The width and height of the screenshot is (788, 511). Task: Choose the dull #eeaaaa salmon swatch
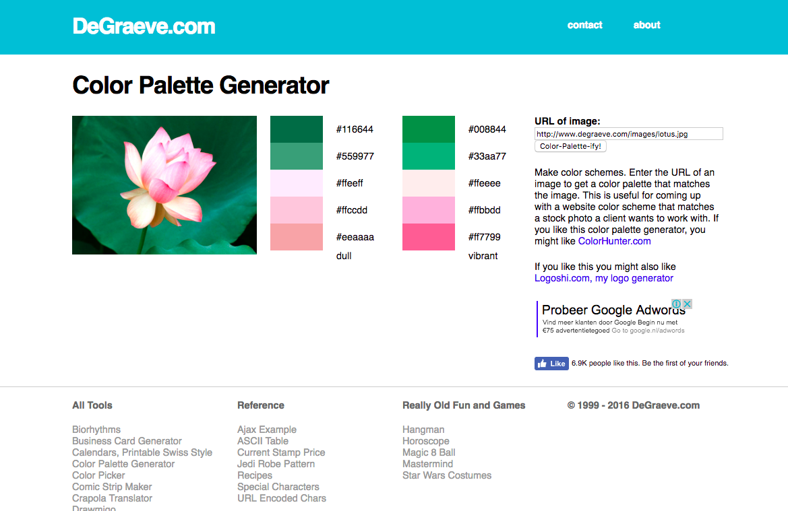[x=297, y=237]
